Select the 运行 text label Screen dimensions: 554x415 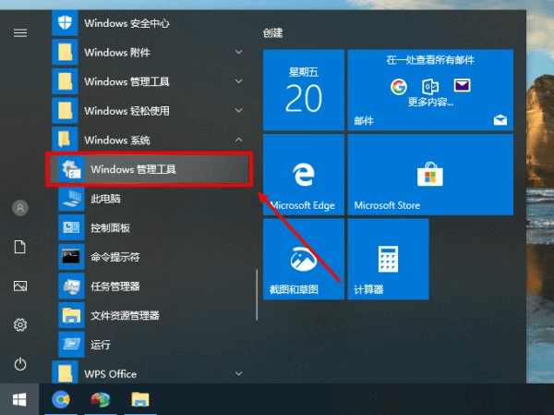[101, 345]
